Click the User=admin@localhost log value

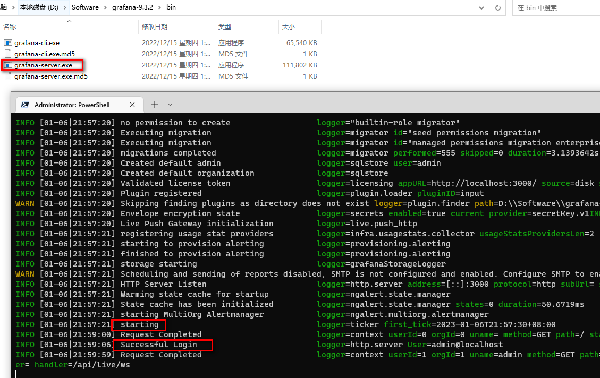click(455, 345)
